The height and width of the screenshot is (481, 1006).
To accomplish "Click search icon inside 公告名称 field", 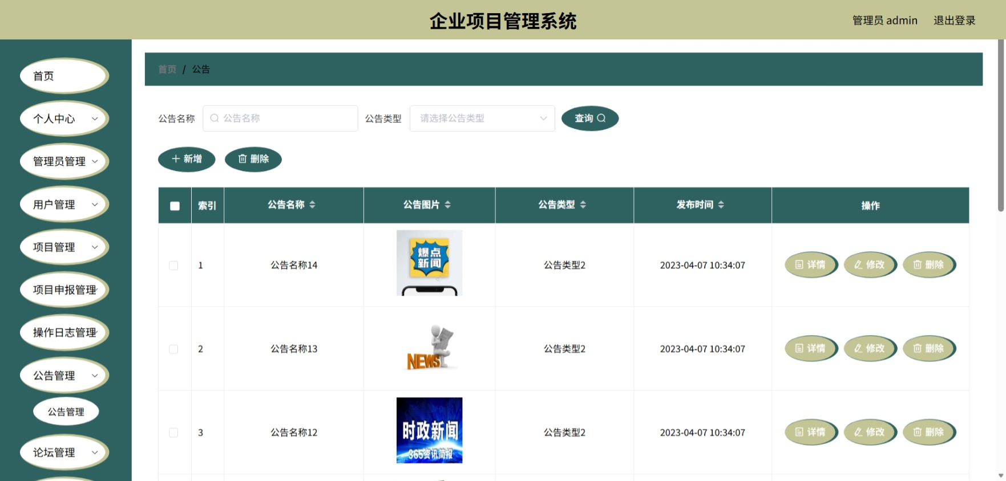I will point(215,118).
